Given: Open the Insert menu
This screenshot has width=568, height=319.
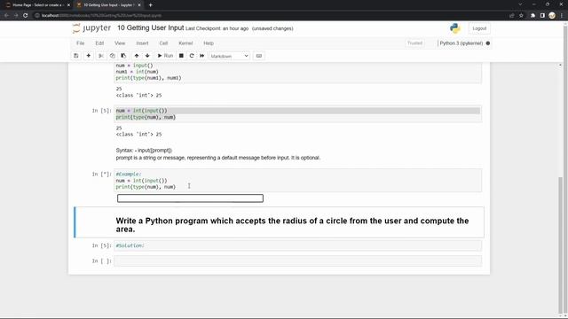Looking at the screenshot, I should (x=142, y=43).
